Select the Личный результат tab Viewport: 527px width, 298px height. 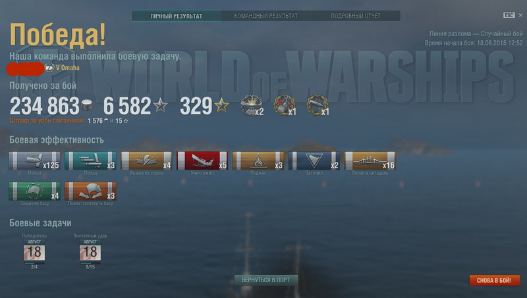tap(176, 16)
